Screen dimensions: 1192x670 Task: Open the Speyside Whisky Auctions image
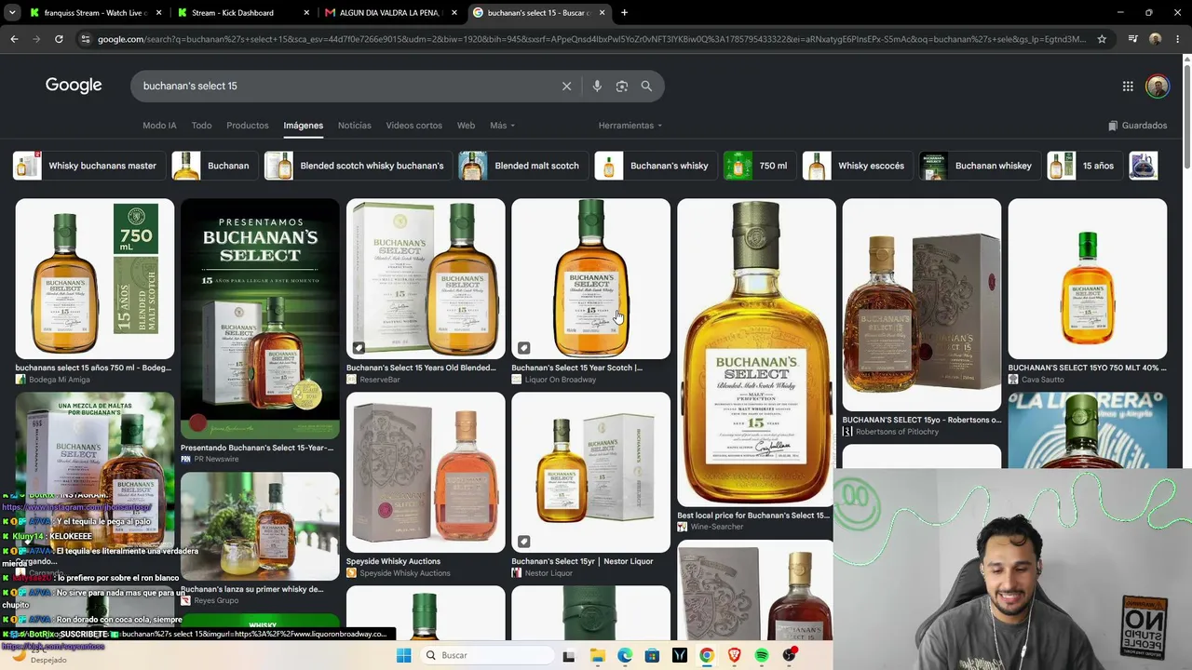coord(426,472)
